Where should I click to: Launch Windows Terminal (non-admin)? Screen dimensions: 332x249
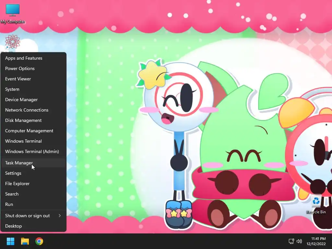pos(33,141)
